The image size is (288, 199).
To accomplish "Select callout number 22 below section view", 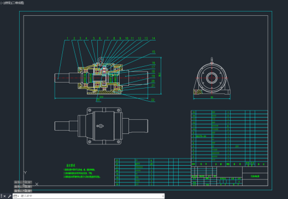I will click(153, 100).
